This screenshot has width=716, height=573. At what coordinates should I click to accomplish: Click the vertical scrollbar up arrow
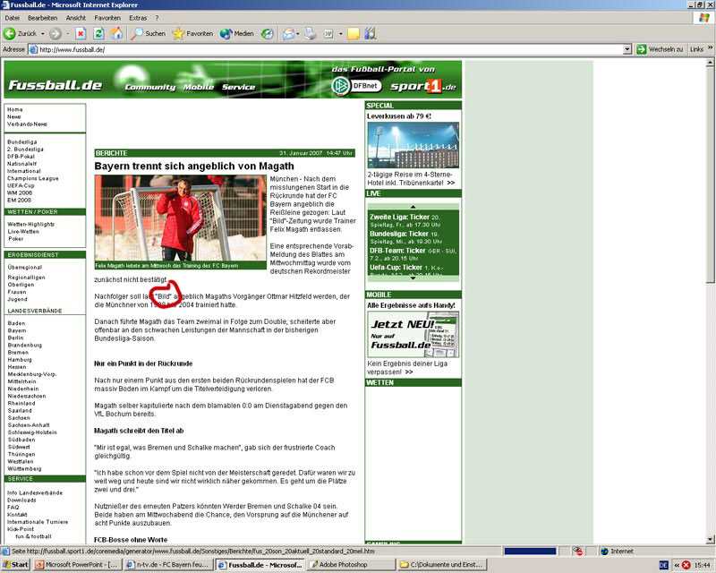[x=710, y=63]
